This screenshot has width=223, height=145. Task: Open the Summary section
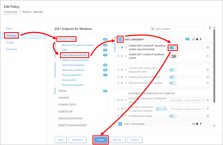tap(12, 49)
